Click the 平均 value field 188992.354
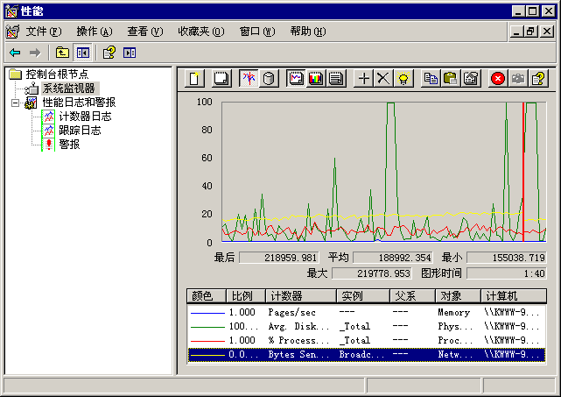 392,258
